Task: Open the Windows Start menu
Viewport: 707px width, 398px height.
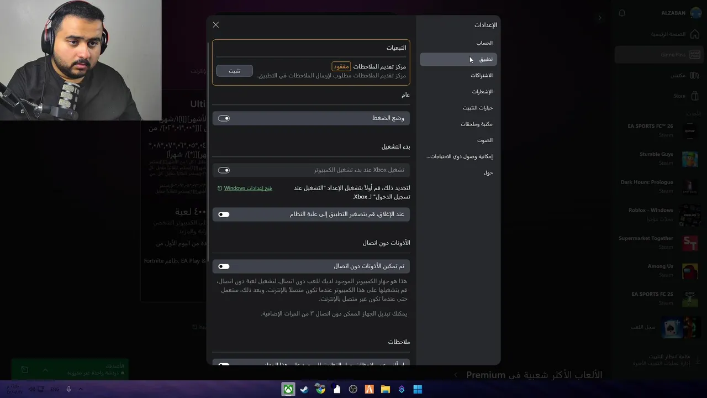Action: pos(418,389)
